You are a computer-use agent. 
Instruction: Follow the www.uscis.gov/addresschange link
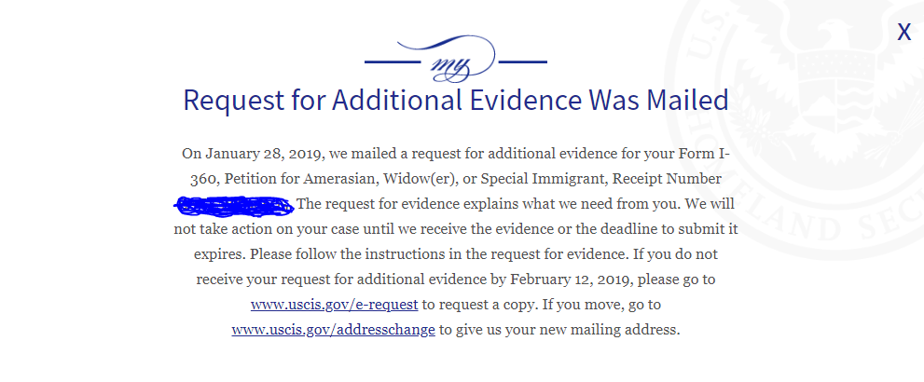334,330
